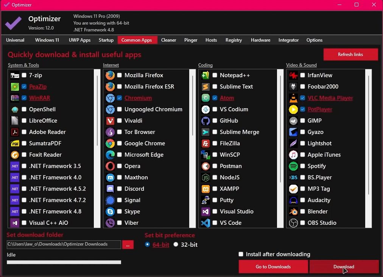This screenshot has height=277, width=383.
Task: Click the PotPlayer link text
Action: [320, 109]
